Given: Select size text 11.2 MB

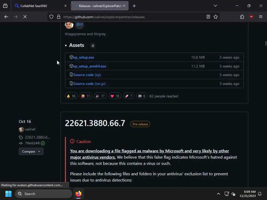Looking at the screenshot, I should 198,66.
